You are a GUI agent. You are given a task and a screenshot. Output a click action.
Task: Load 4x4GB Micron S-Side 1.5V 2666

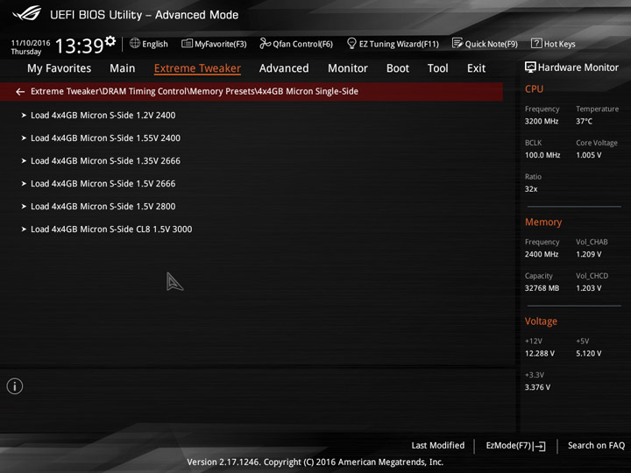(103, 184)
